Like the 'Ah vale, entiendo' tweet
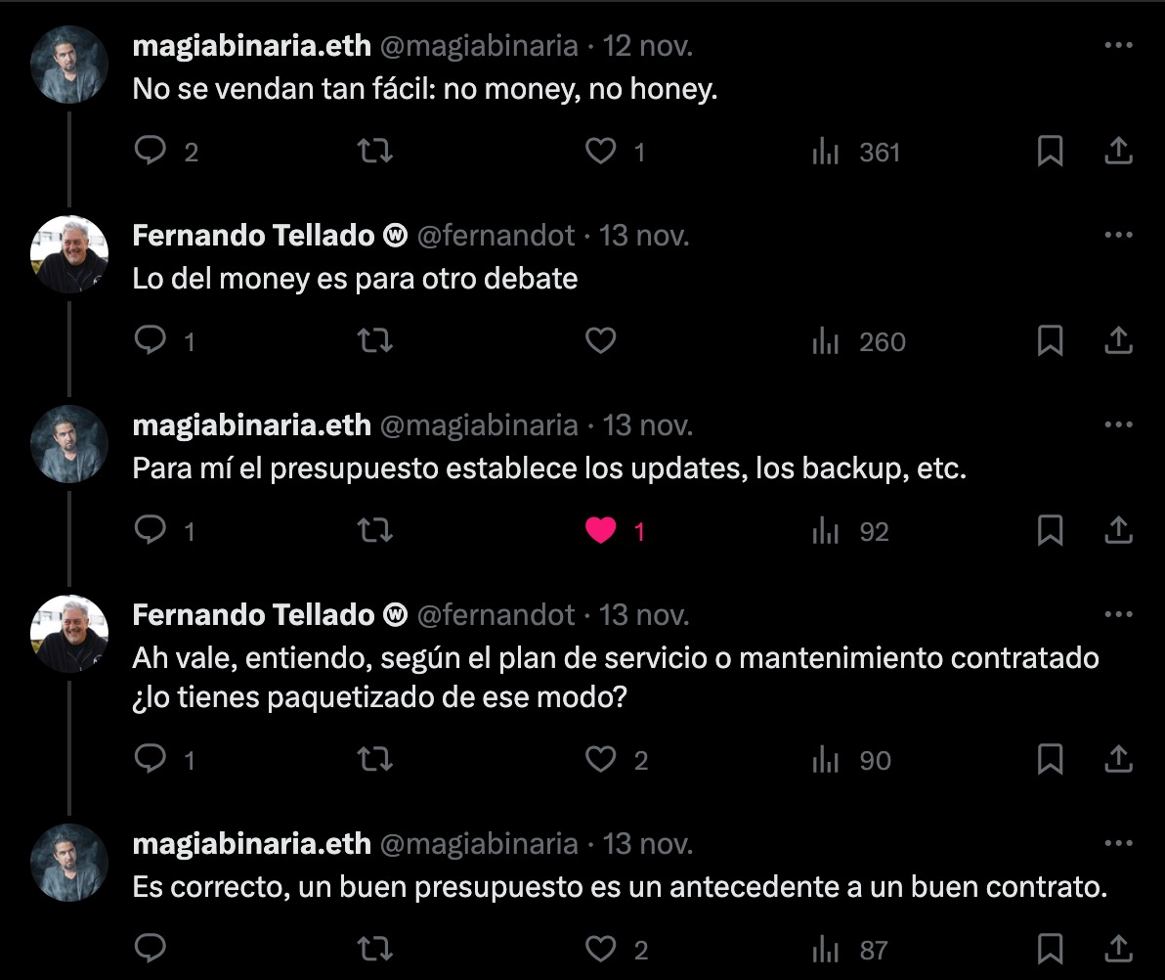The width and height of the screenshot is (1165, 980). pos(600,760)
